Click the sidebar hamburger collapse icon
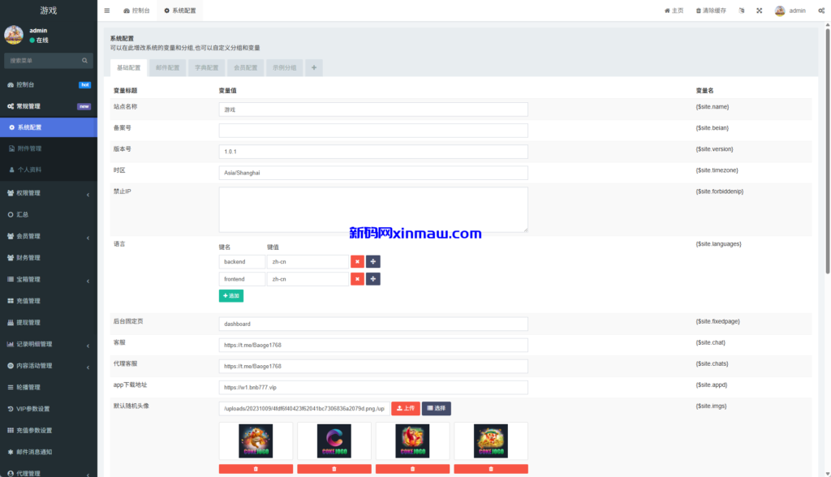The image size is (831, 477). (107, 11)
